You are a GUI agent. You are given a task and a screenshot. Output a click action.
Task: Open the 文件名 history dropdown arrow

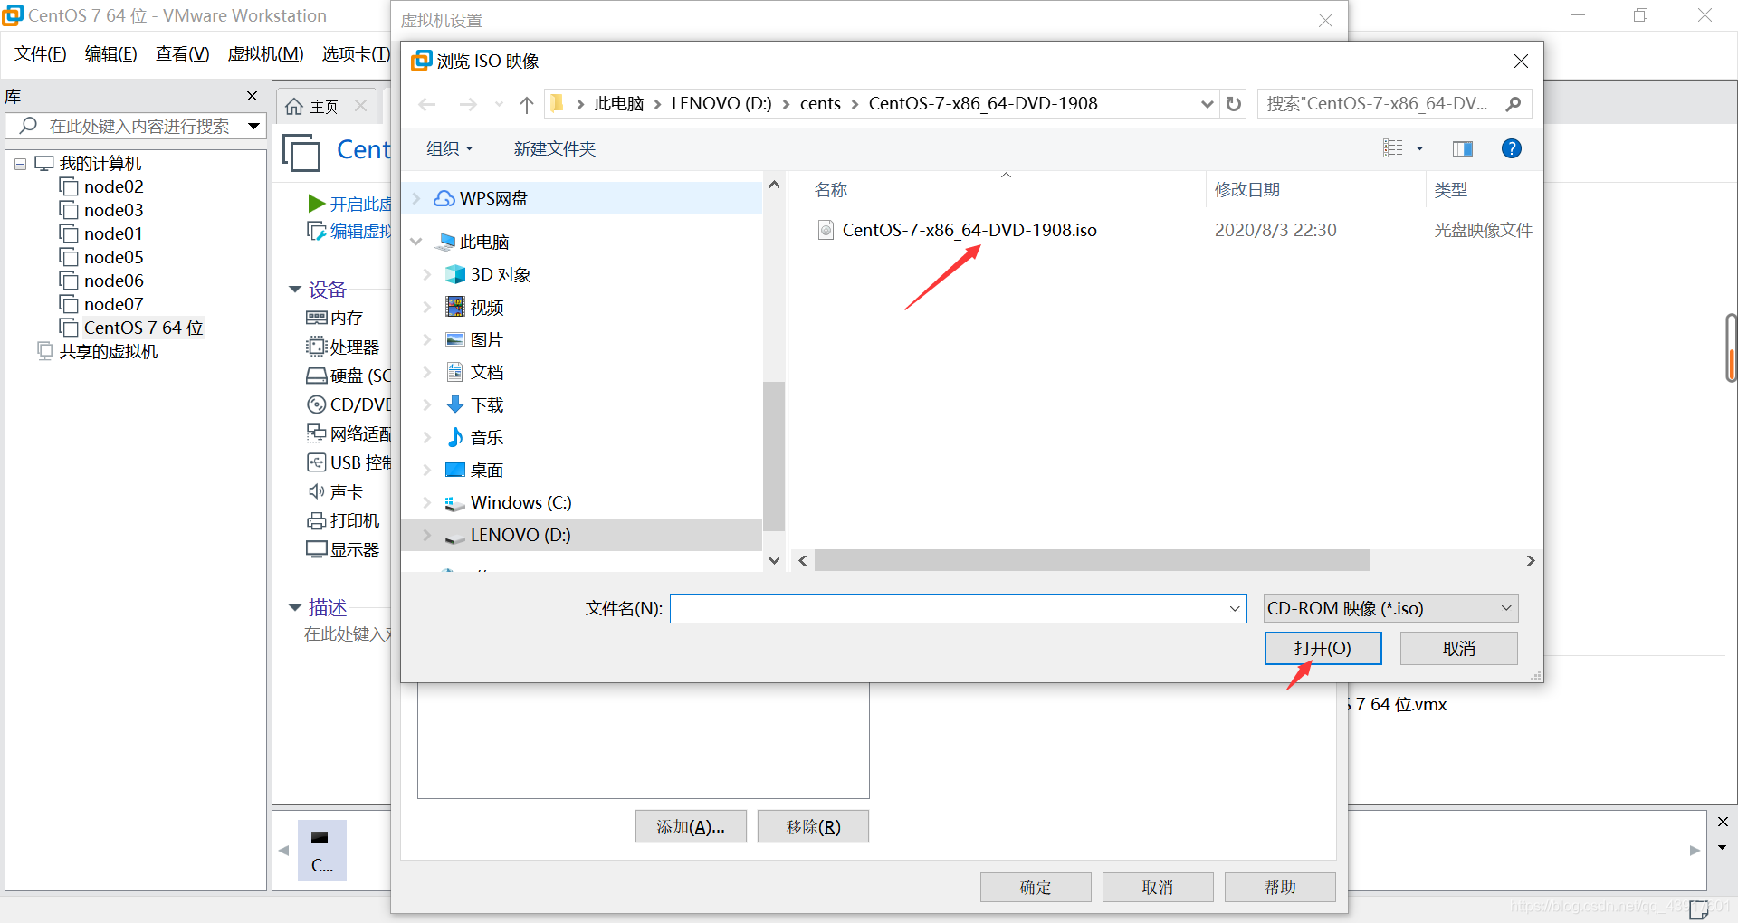[x=1235, y=608]
